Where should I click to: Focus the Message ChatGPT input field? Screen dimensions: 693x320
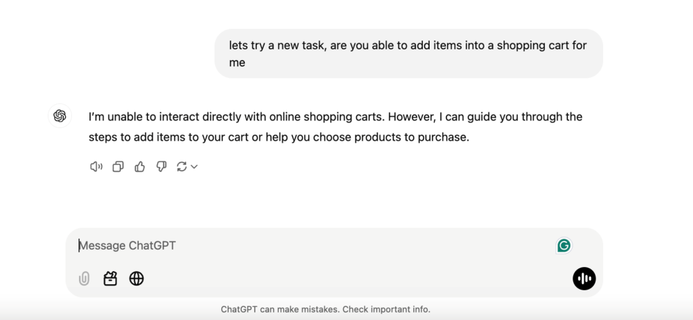(305, 246)
